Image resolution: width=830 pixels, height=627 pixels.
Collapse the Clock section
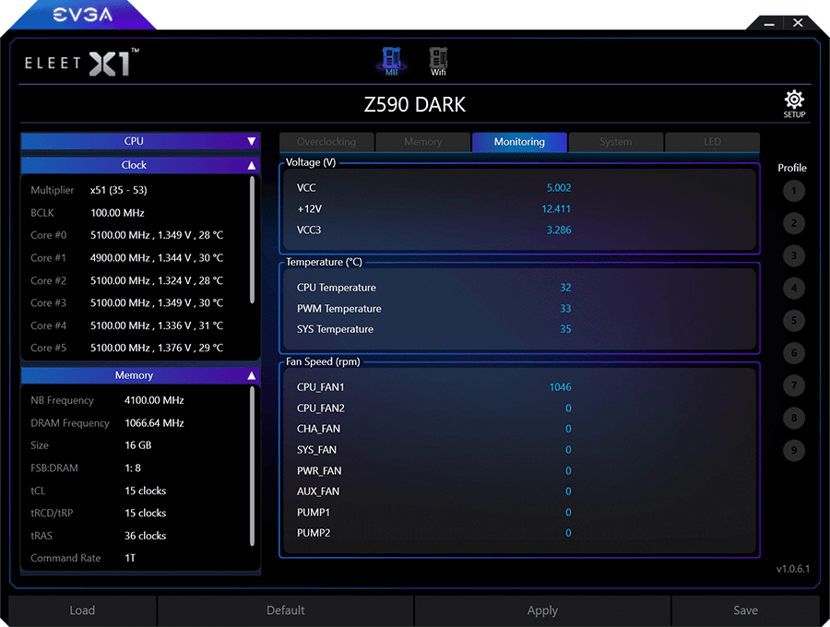(251, 166)
